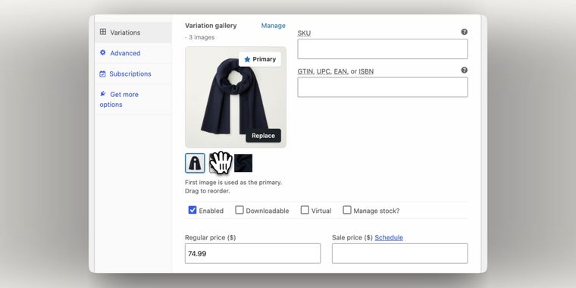Click the Get more options plug icon
Viewport: 576px width, 288px height.
click(103, 94)
